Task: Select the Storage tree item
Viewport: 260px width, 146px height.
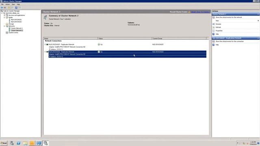Action: coord(11,24)
